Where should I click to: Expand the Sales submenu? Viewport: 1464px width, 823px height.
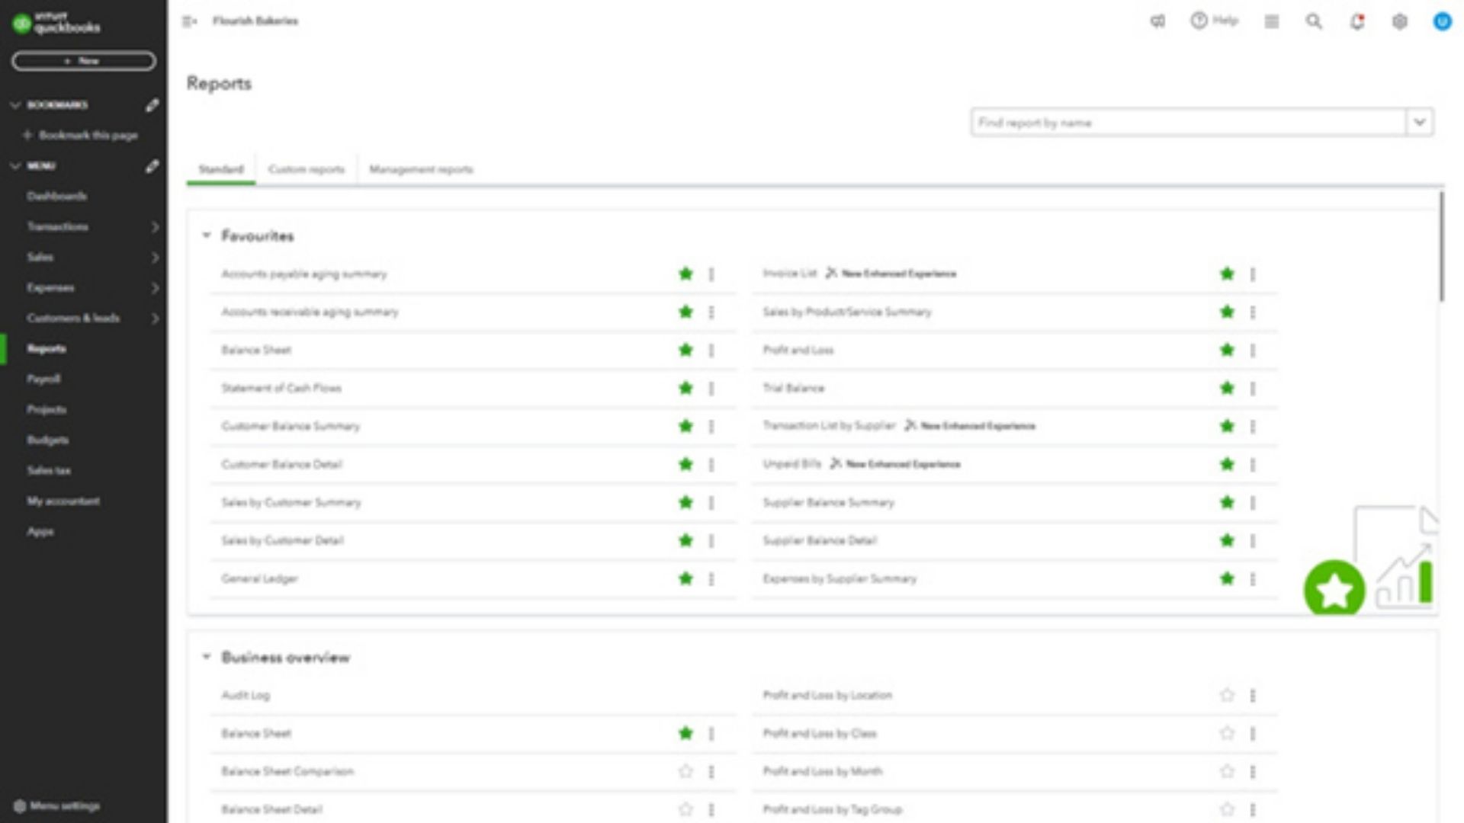155,258
